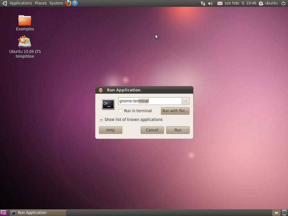Click the power shutdown icon
Image resolution: width=288 pixels, height=216 pixels.
[x=283, y=3]
